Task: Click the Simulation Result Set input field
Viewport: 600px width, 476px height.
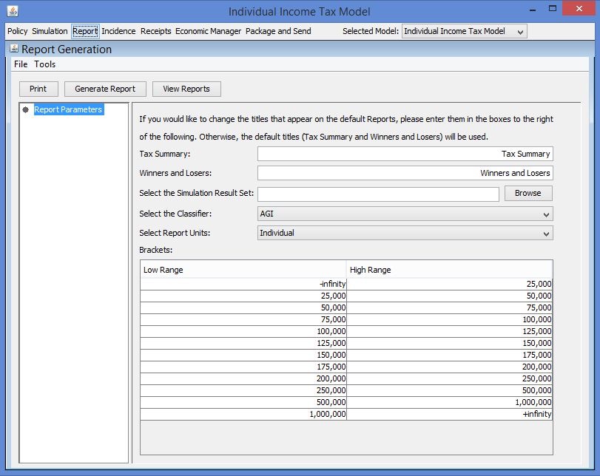Action: (x=378, y=194)
